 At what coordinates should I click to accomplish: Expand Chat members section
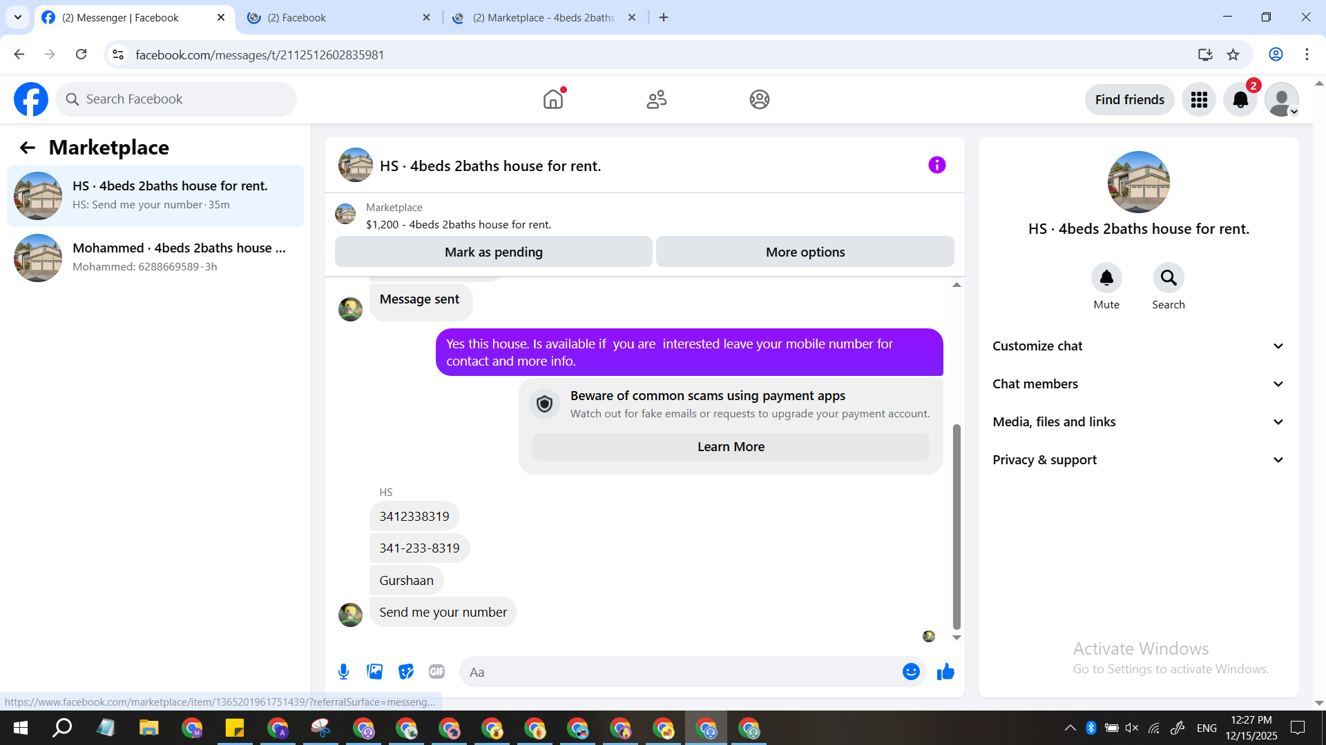(1138, 384)
